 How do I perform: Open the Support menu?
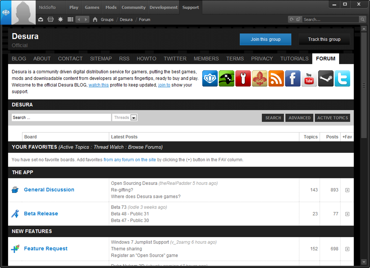pos(191,7)
